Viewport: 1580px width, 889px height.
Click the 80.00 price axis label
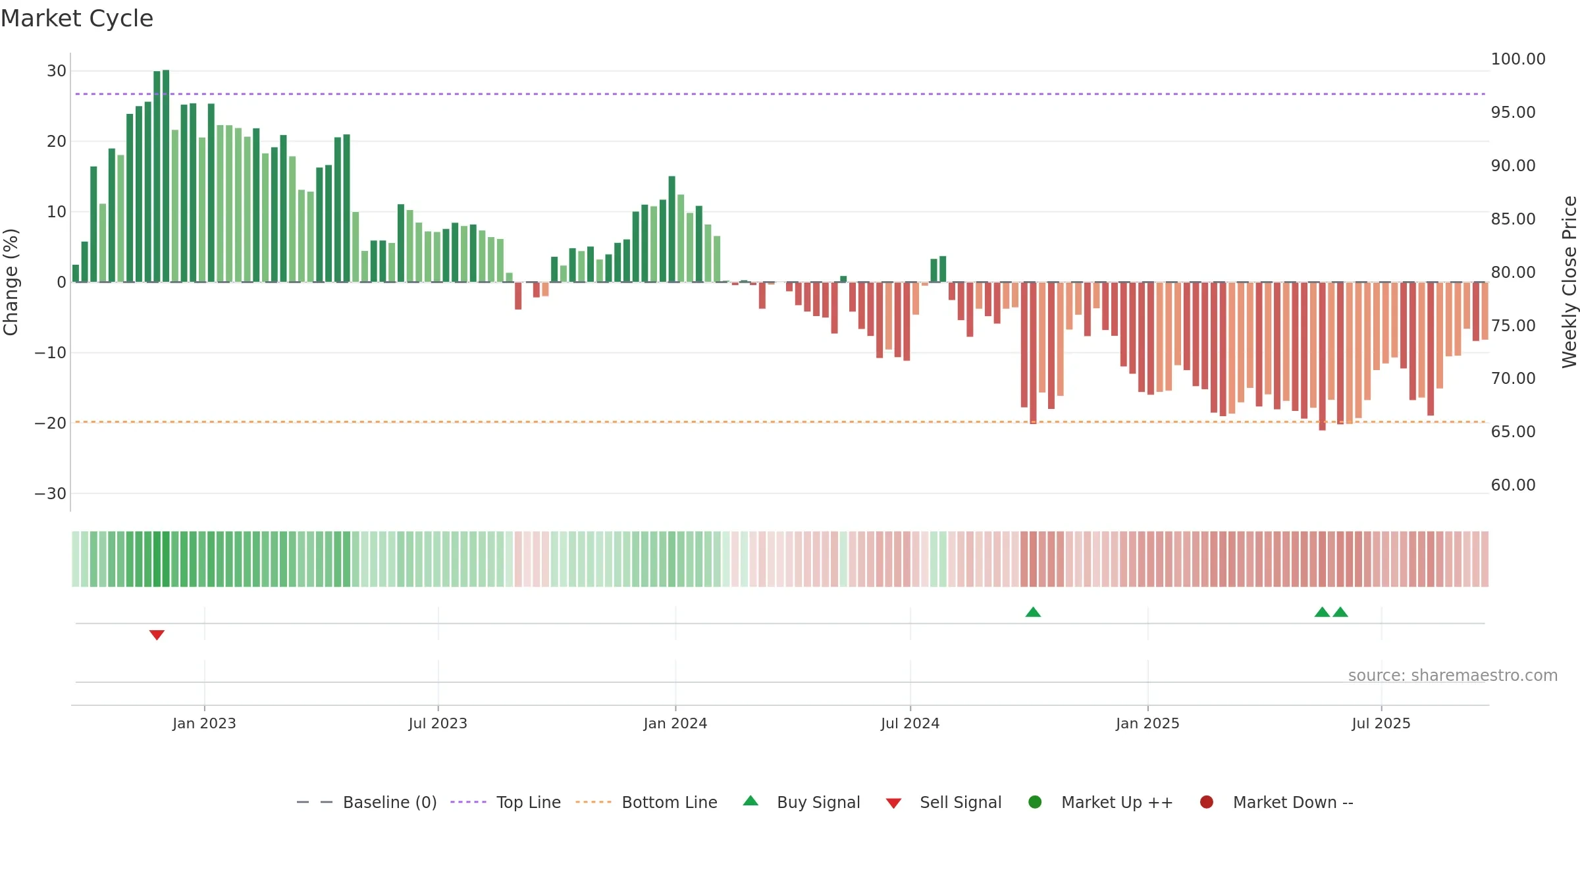pyautogui.click(x=1513, y=273)
